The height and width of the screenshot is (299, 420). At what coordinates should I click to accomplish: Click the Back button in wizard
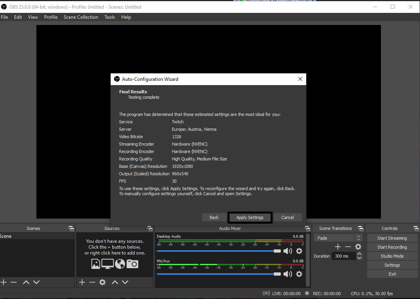pyautogui.click(x=214, y=217)
